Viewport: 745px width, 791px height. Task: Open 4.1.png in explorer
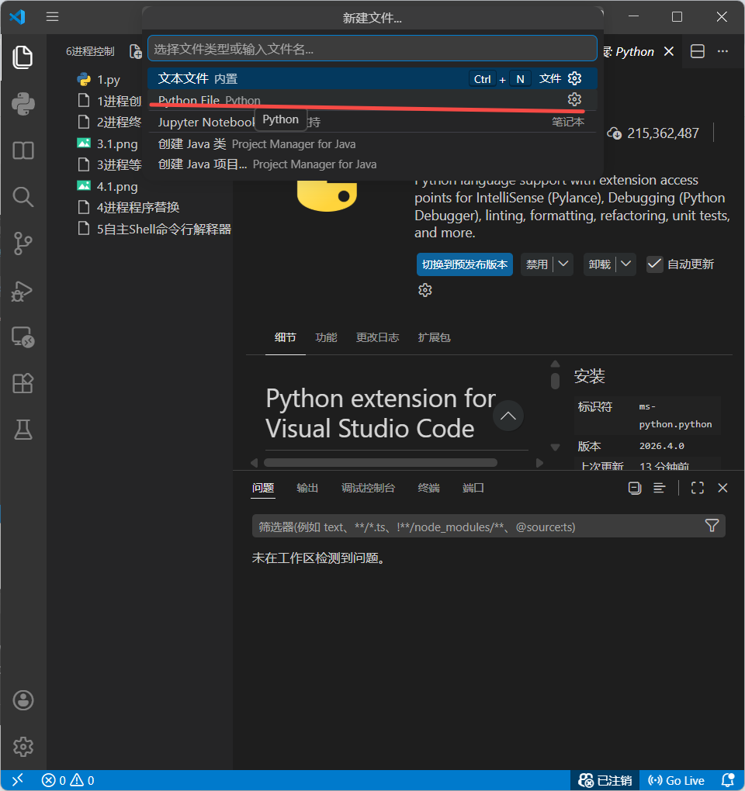[x=116, y=187]
